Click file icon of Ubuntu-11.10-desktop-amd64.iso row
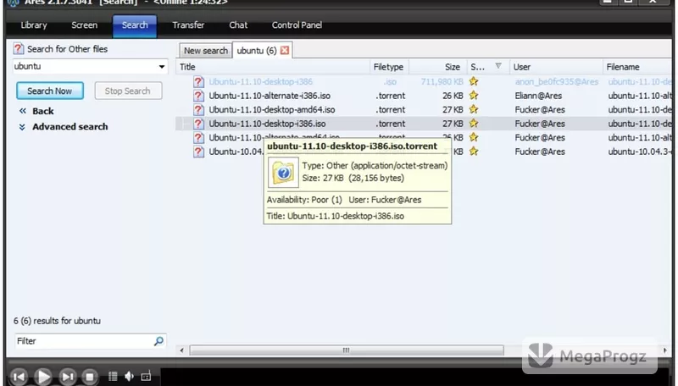678x386 pixels. tap(198, 110)
